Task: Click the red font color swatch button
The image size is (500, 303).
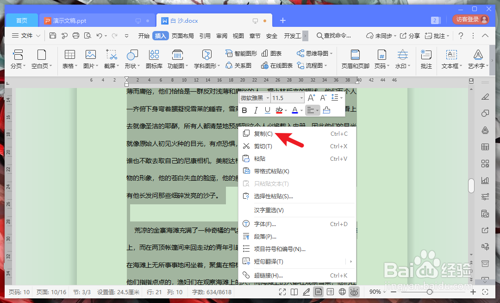Action: [295, 110]
